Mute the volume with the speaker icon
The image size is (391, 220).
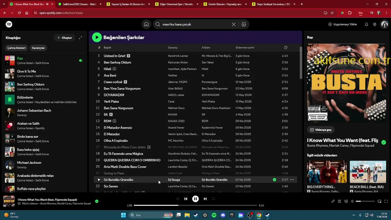(x=352, y=201)
